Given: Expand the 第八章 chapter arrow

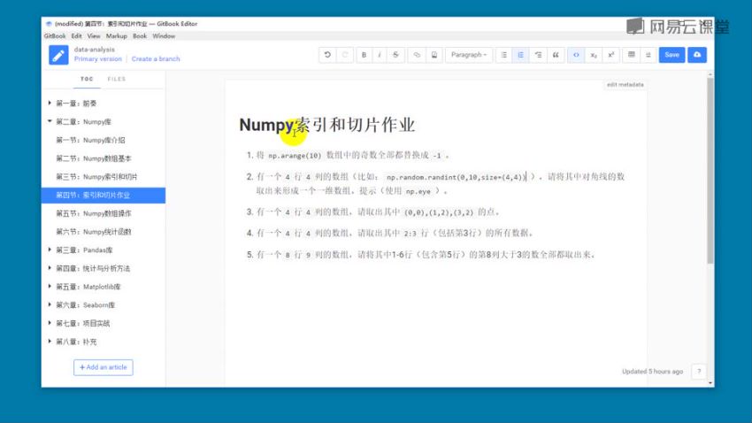Looking at the screenshot, I should pos(50,341).
